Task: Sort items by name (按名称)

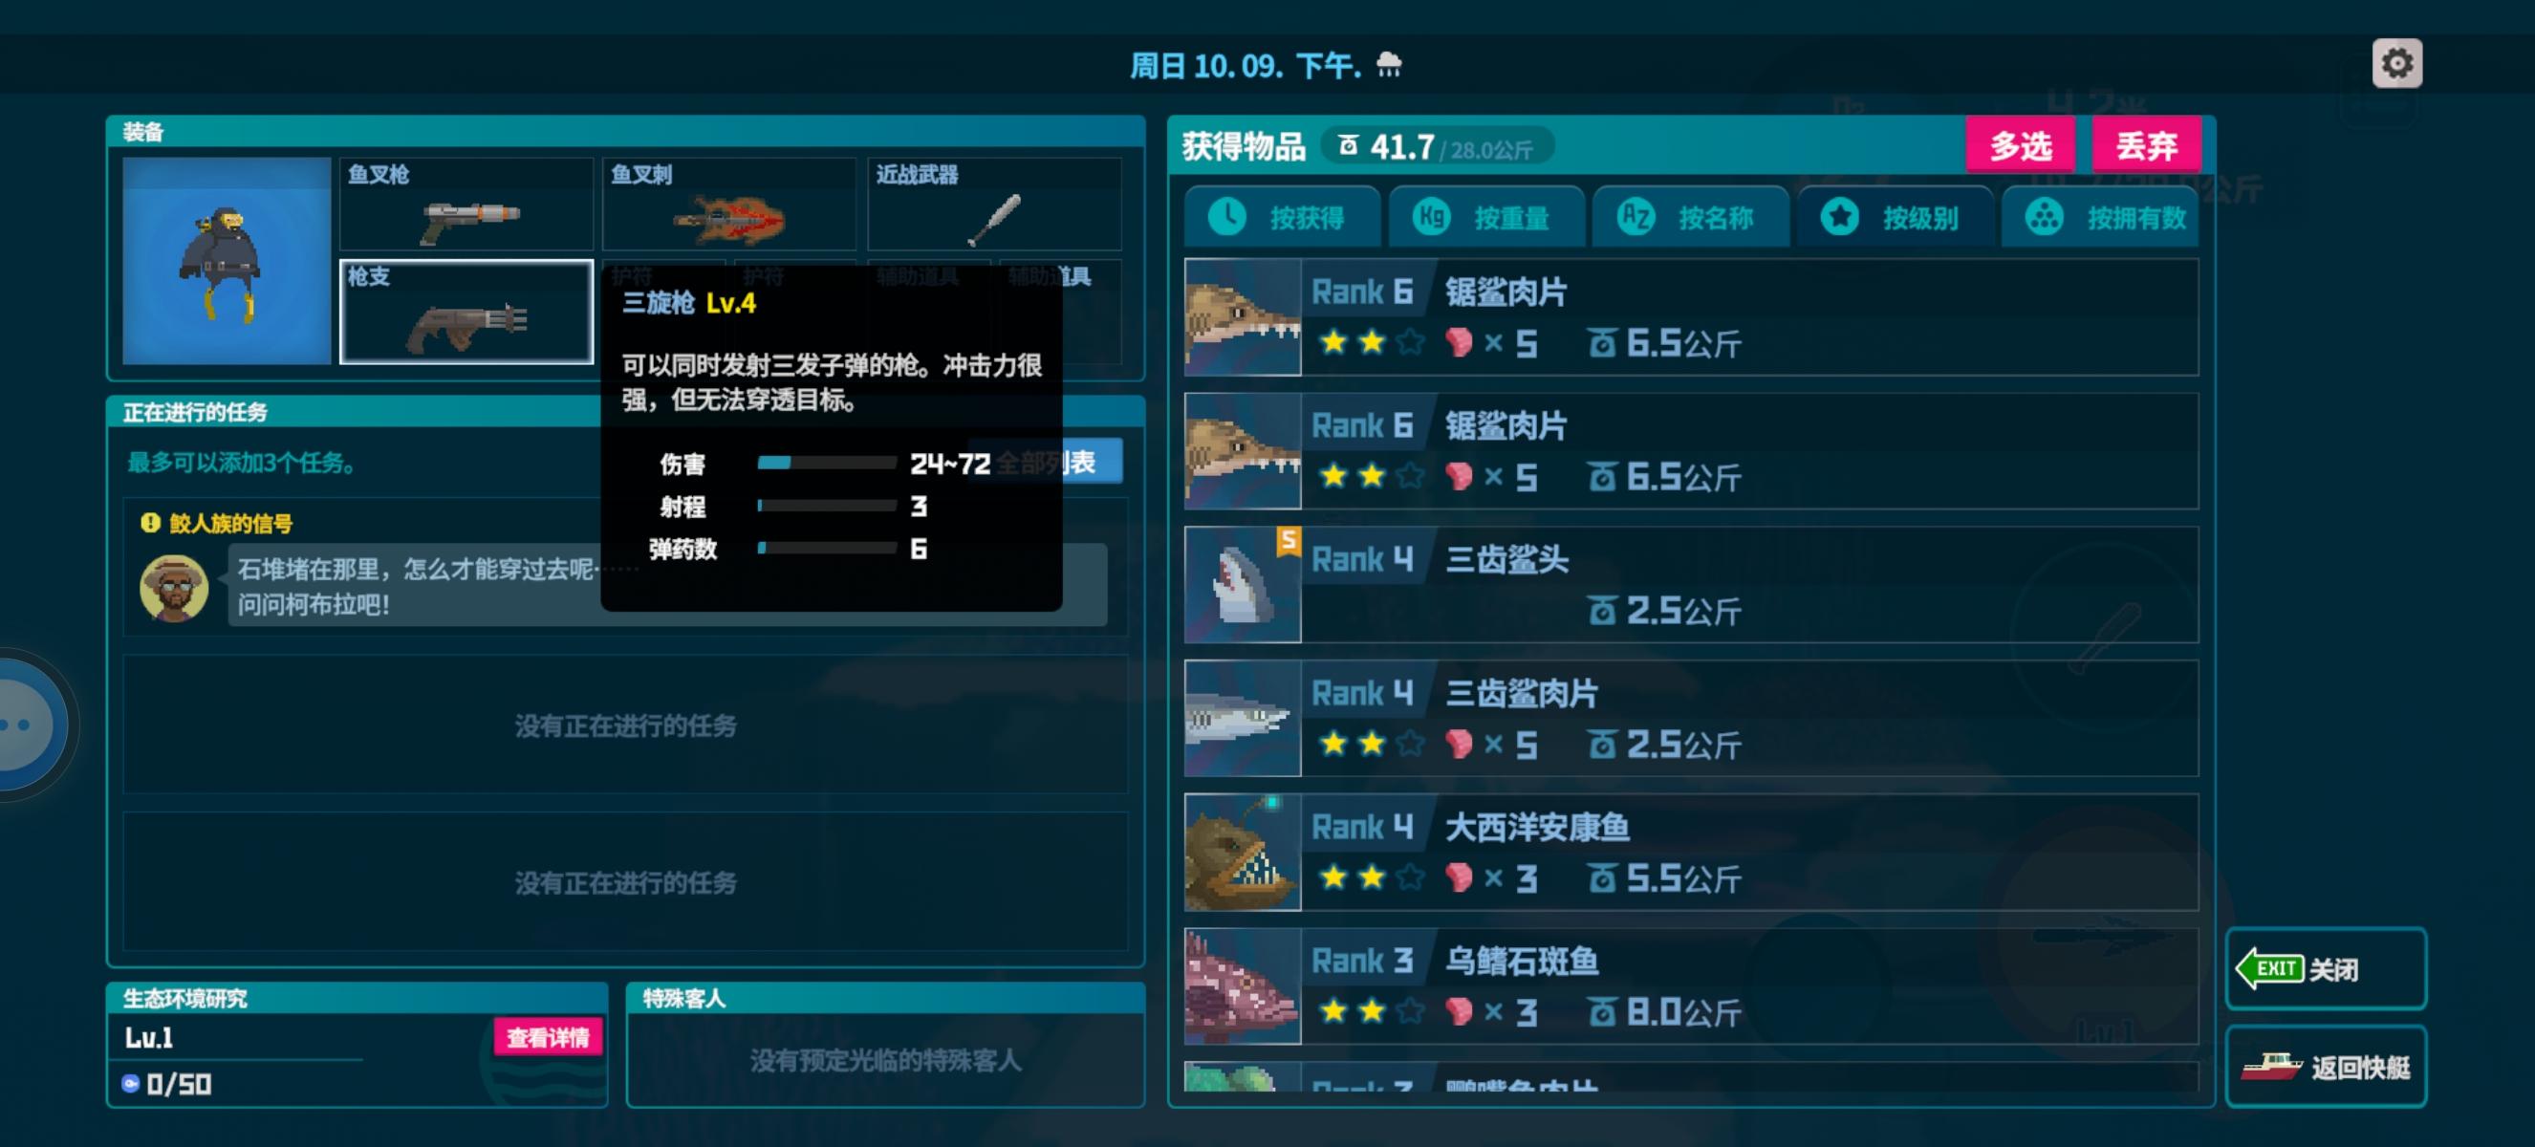Action: click(x=1691, y=217)
